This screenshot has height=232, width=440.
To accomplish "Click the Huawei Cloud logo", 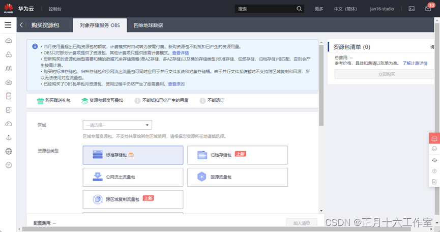I will (9, 9).
